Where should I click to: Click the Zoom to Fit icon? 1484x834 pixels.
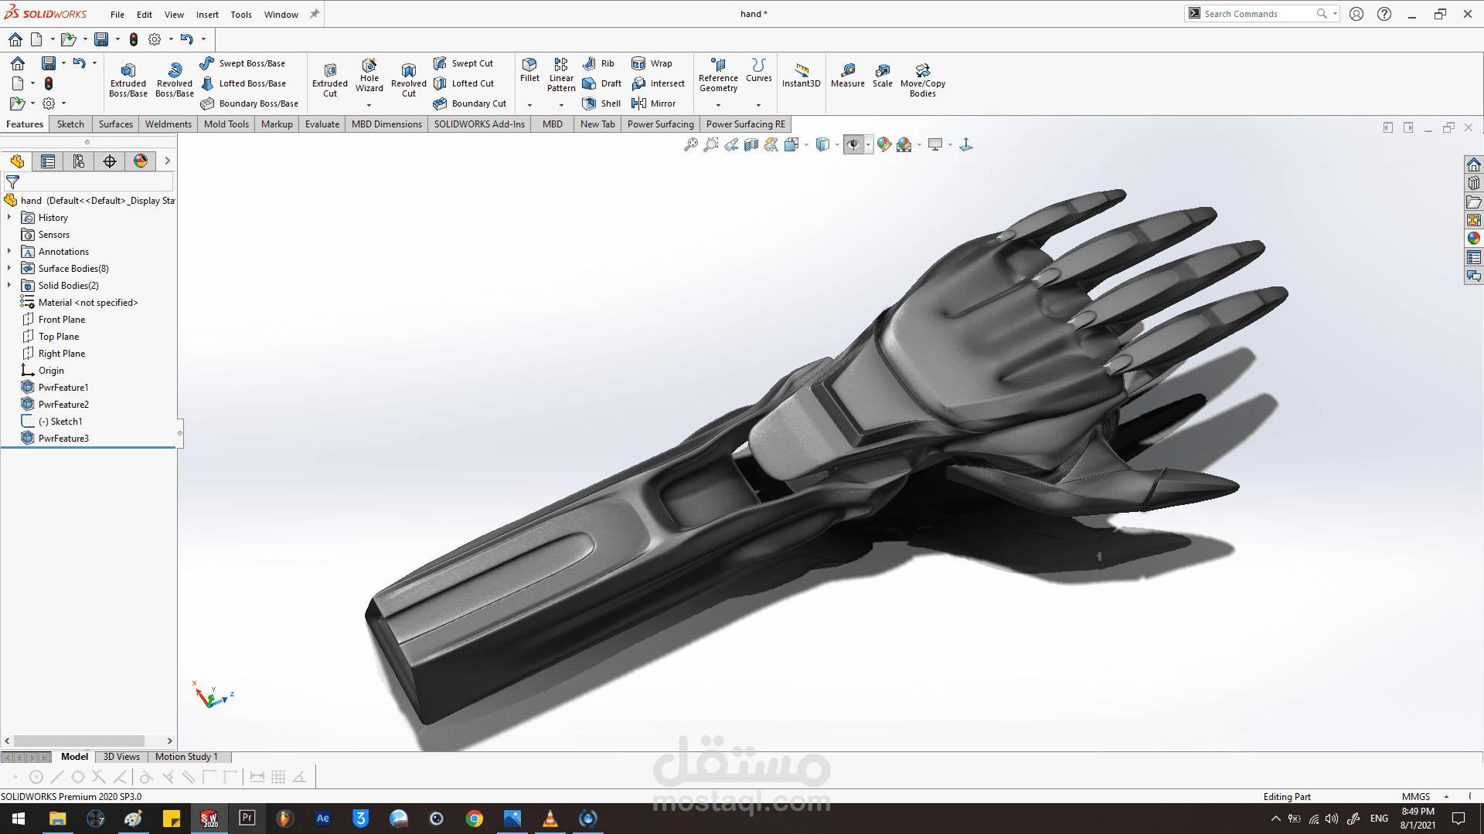(691, 144)
